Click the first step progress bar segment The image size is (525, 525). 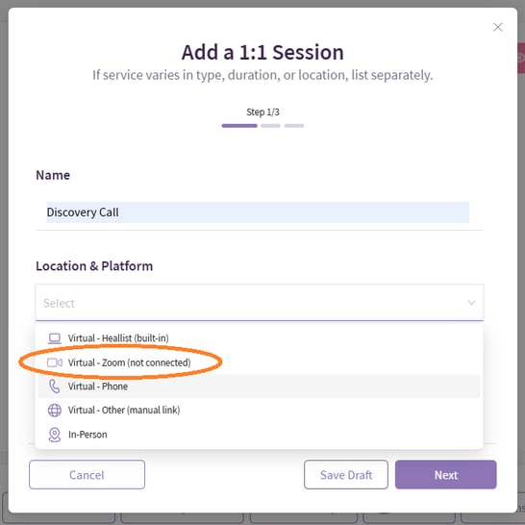[x=239, y=126]
